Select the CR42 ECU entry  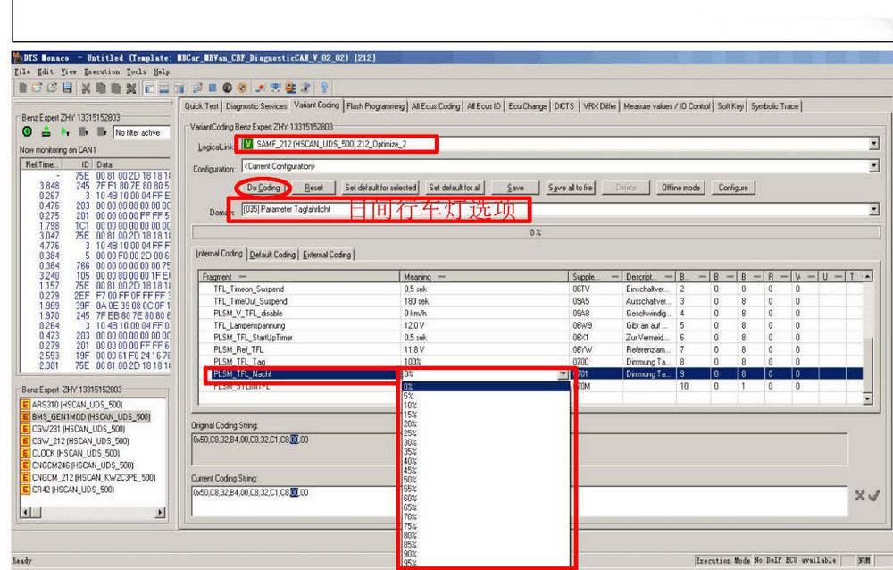(x=73, y=490)
